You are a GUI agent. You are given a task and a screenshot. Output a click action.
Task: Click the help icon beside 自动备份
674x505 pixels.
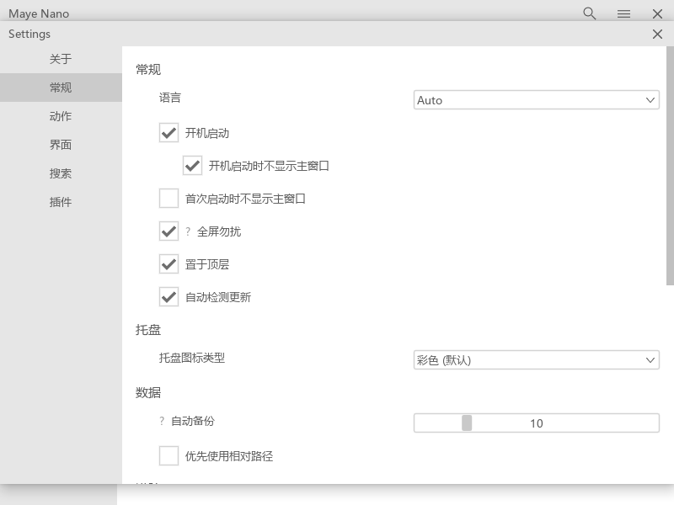tap(161, 421)
